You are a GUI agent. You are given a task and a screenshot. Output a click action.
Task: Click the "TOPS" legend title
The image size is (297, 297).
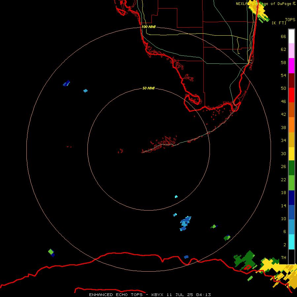290,19
